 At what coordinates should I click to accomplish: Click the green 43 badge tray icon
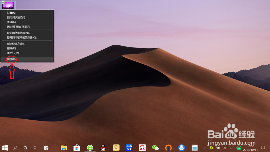coord(239,148)
